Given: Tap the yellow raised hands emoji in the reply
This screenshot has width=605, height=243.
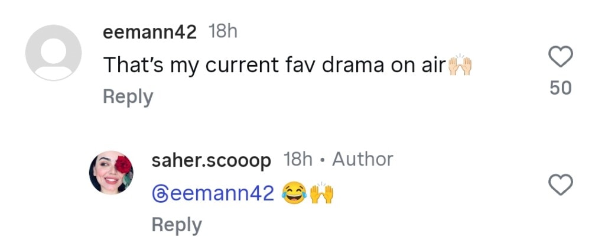Looking at the screenshot, I should coord(322,192).
